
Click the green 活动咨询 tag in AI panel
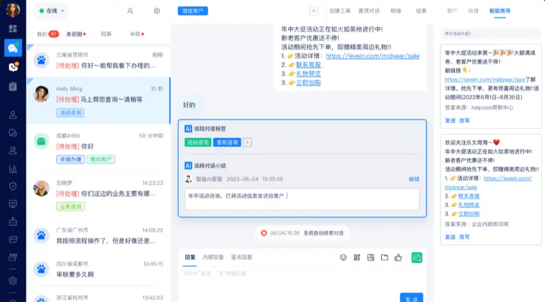[x=198, y=142]
